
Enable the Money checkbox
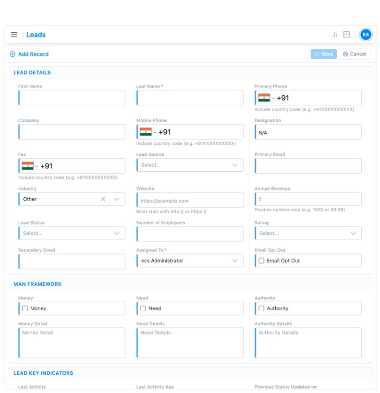coord(25,308)
